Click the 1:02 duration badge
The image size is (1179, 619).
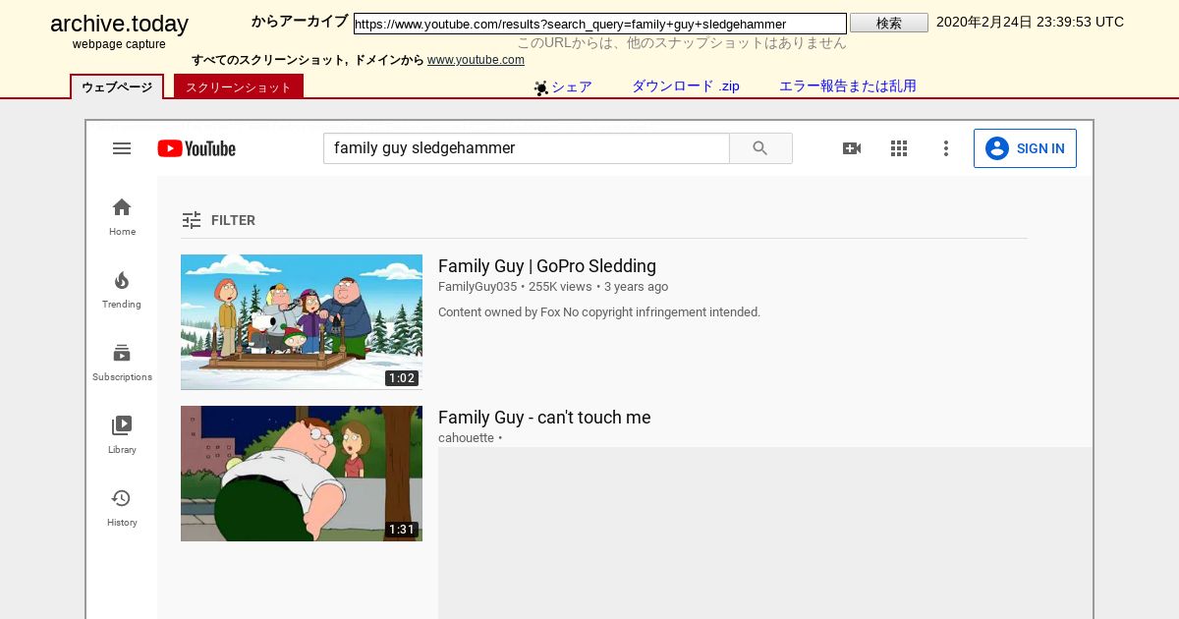click(x=402, y=378)
